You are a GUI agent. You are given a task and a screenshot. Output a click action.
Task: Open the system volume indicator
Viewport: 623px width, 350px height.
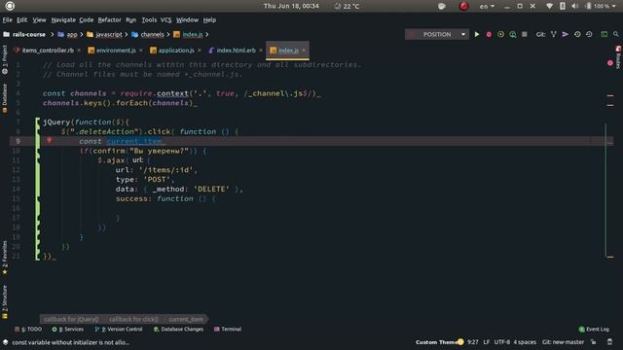coord(575,6)
